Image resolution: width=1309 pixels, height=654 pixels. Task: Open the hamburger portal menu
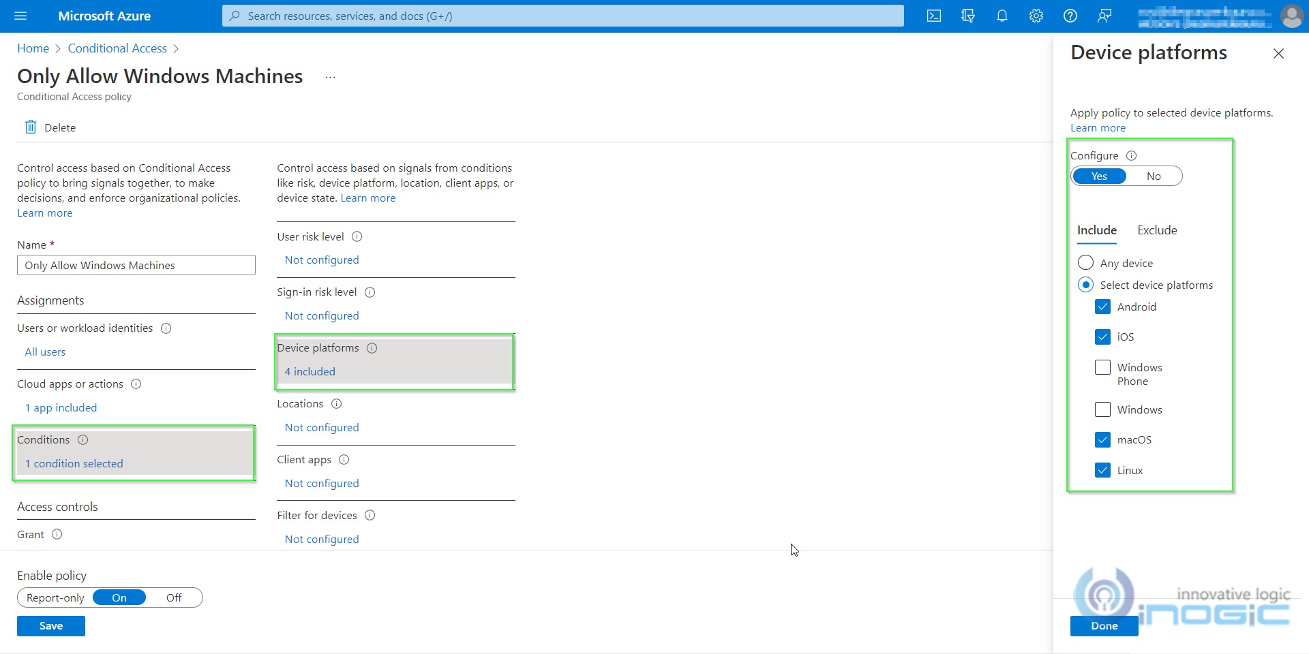coord(20,16)
